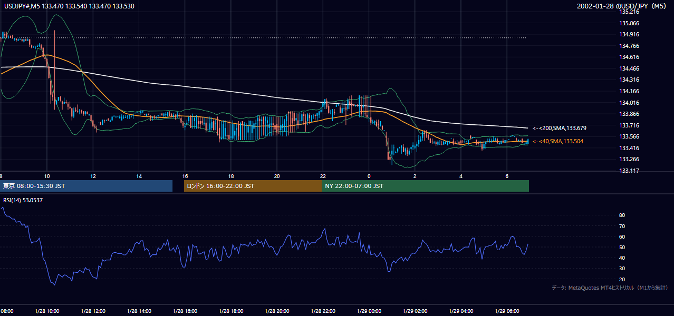Click the 1/29 06:00 date label
The image size is (674, 316).
point(507,311)
